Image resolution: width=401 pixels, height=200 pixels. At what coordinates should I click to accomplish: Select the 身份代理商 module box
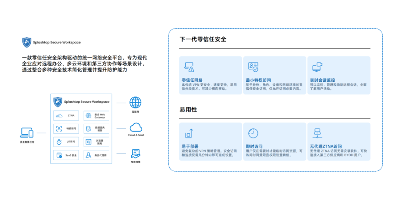(96, 155)
